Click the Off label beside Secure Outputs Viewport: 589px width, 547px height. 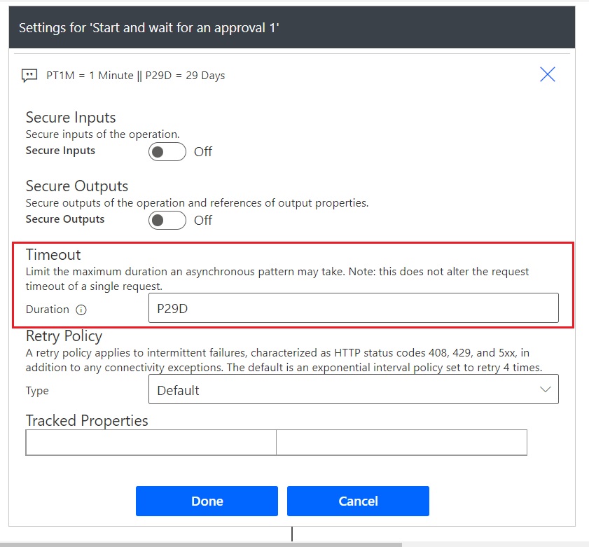pyautogui.click(x=203, y=221)
